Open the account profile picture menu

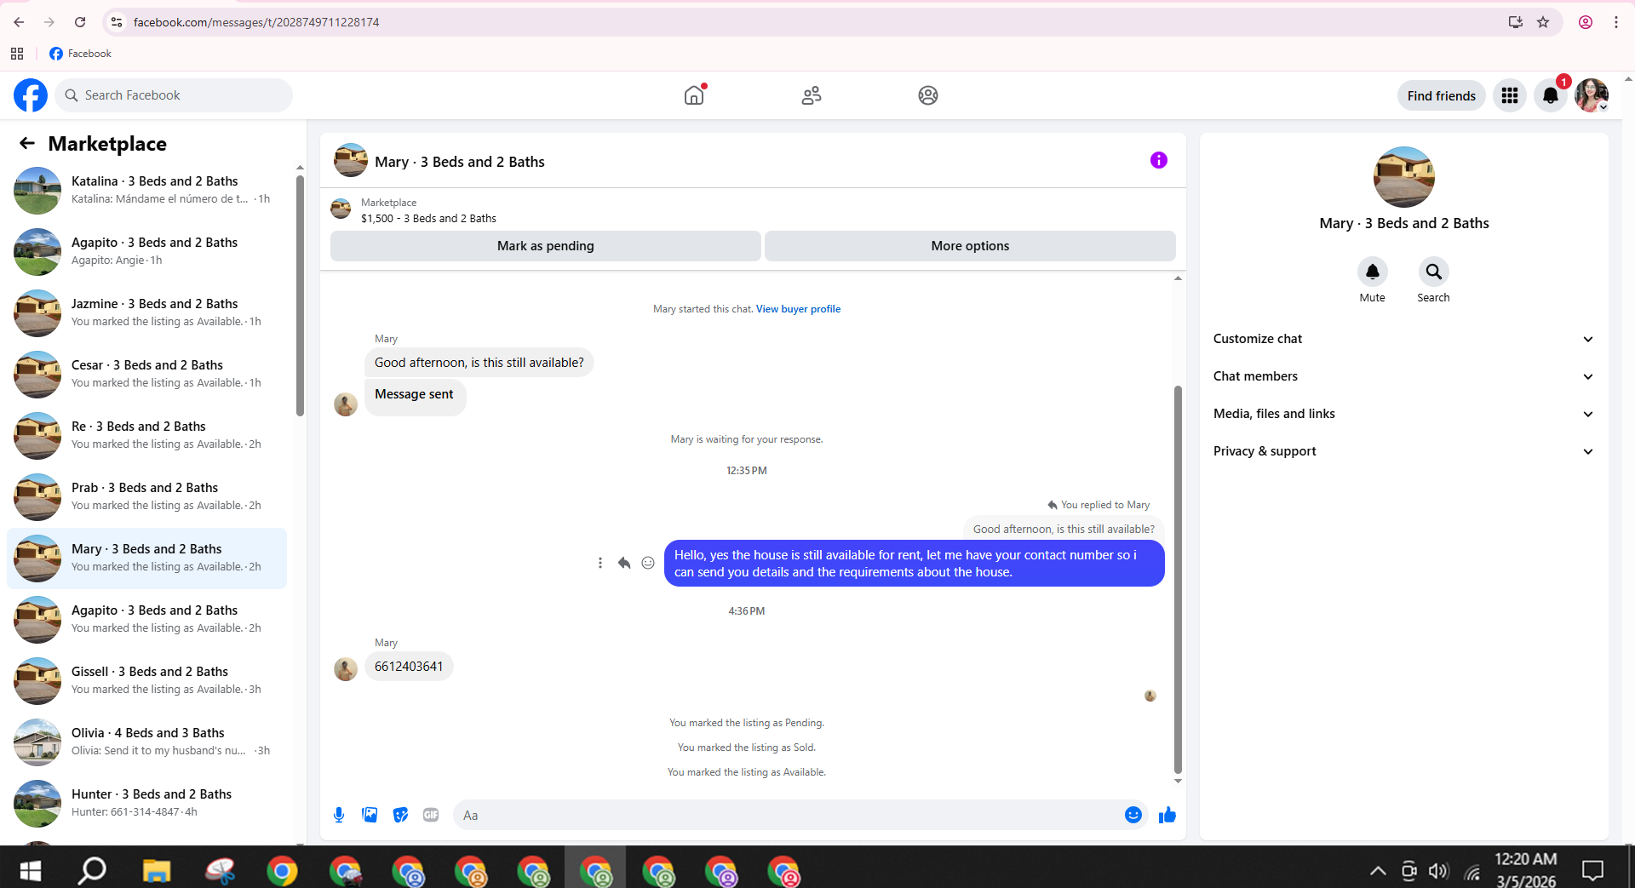tap(1592, 95)
